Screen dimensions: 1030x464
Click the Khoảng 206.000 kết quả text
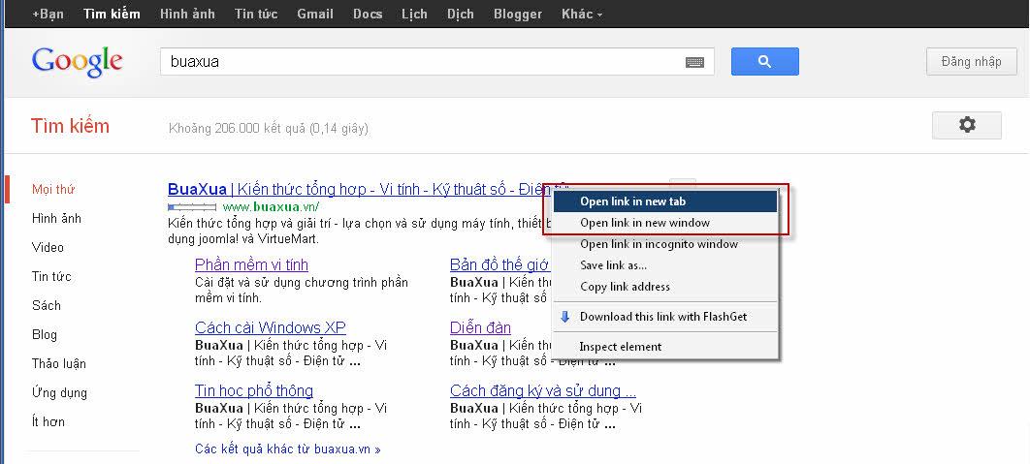click(269, 129)
